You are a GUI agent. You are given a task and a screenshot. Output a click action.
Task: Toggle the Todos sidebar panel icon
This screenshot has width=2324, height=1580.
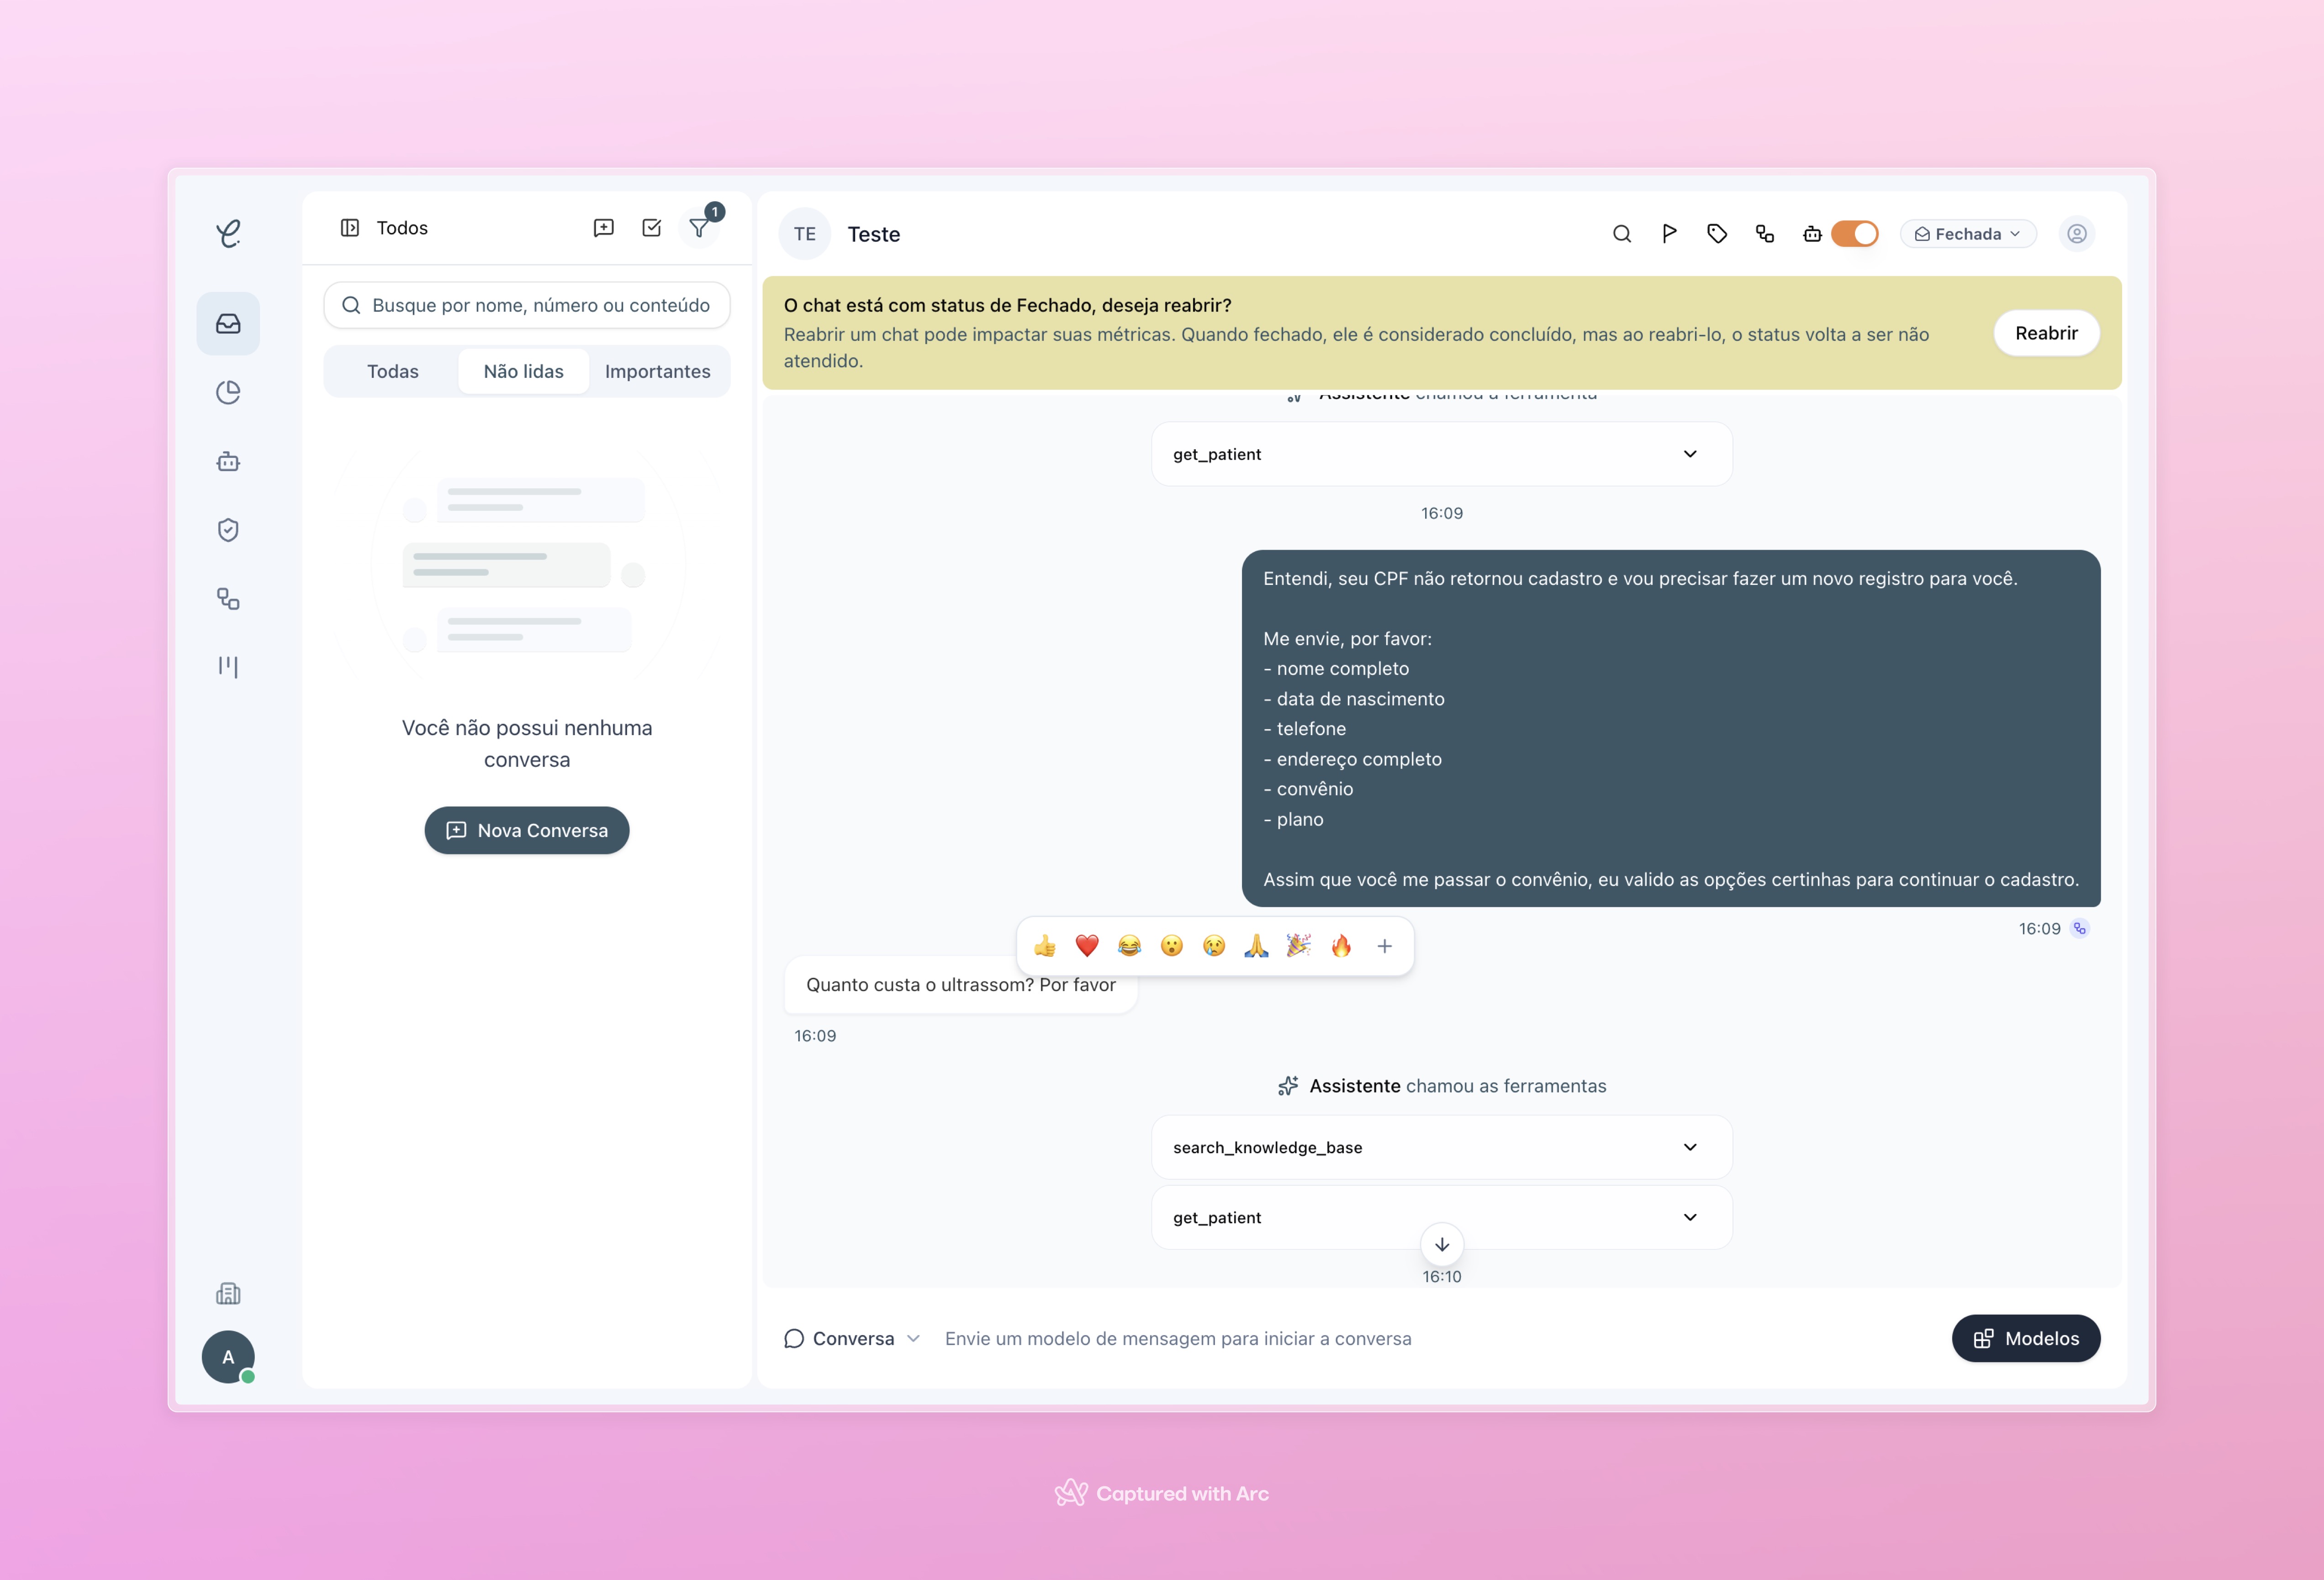pyautogui.click(x=350, y=228)
